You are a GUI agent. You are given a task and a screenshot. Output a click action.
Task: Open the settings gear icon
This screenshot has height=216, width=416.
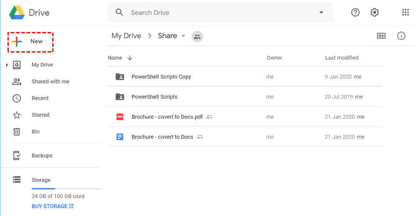click(x=374, y=12)
